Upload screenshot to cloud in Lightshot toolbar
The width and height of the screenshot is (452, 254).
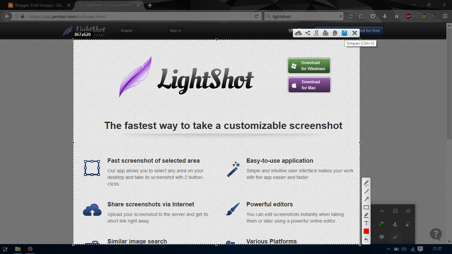pos(298,33)
